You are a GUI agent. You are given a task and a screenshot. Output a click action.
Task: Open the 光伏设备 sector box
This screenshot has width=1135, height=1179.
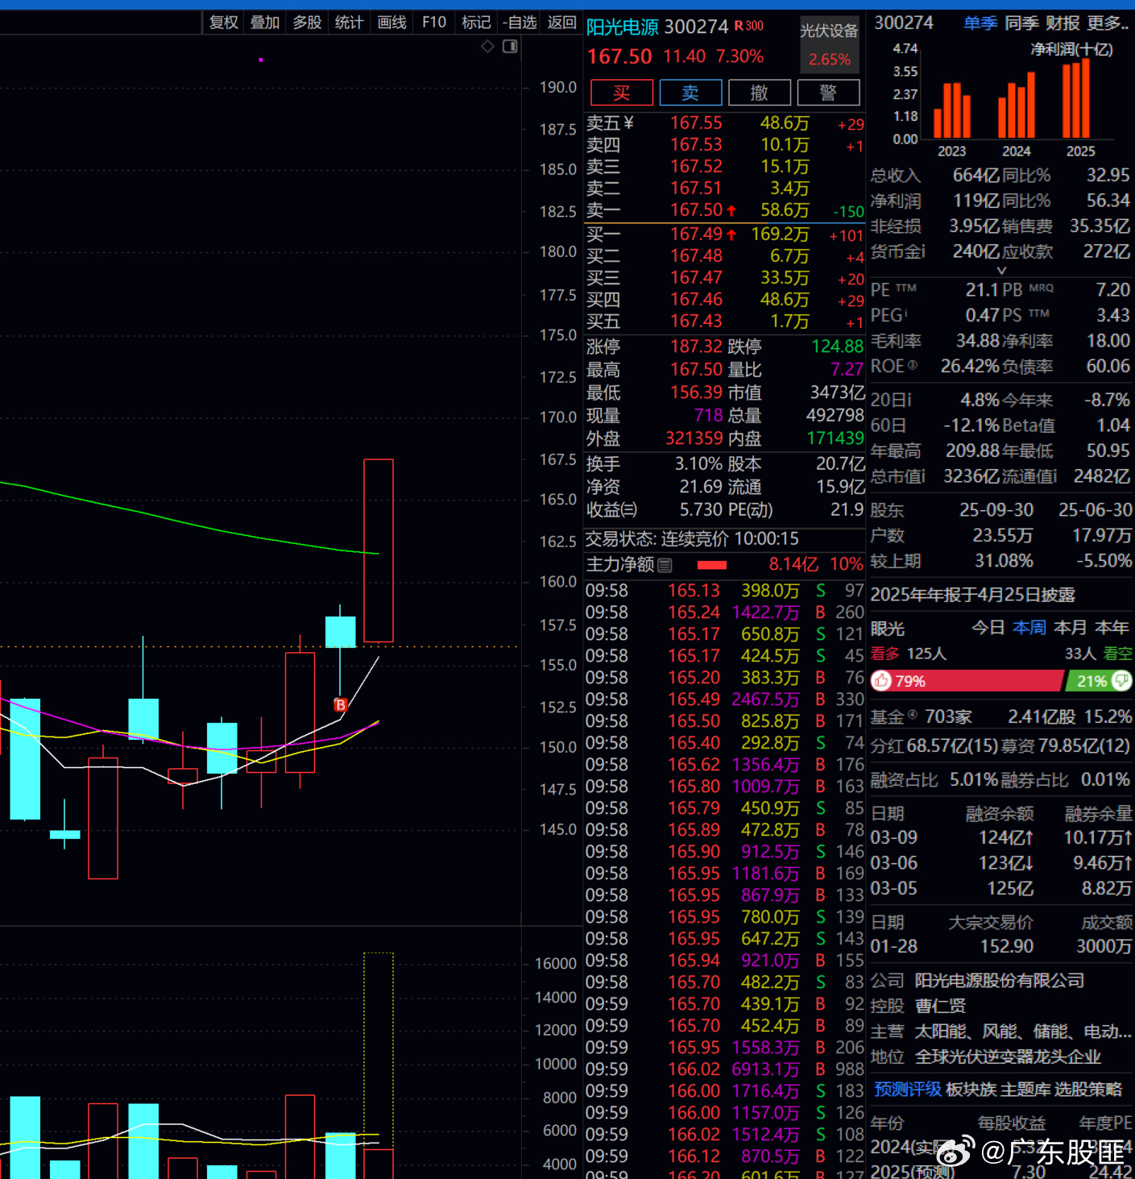click(x=830, y=44)
